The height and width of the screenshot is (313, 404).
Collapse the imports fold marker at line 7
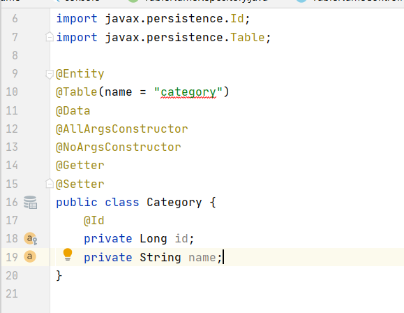[50, 37]
